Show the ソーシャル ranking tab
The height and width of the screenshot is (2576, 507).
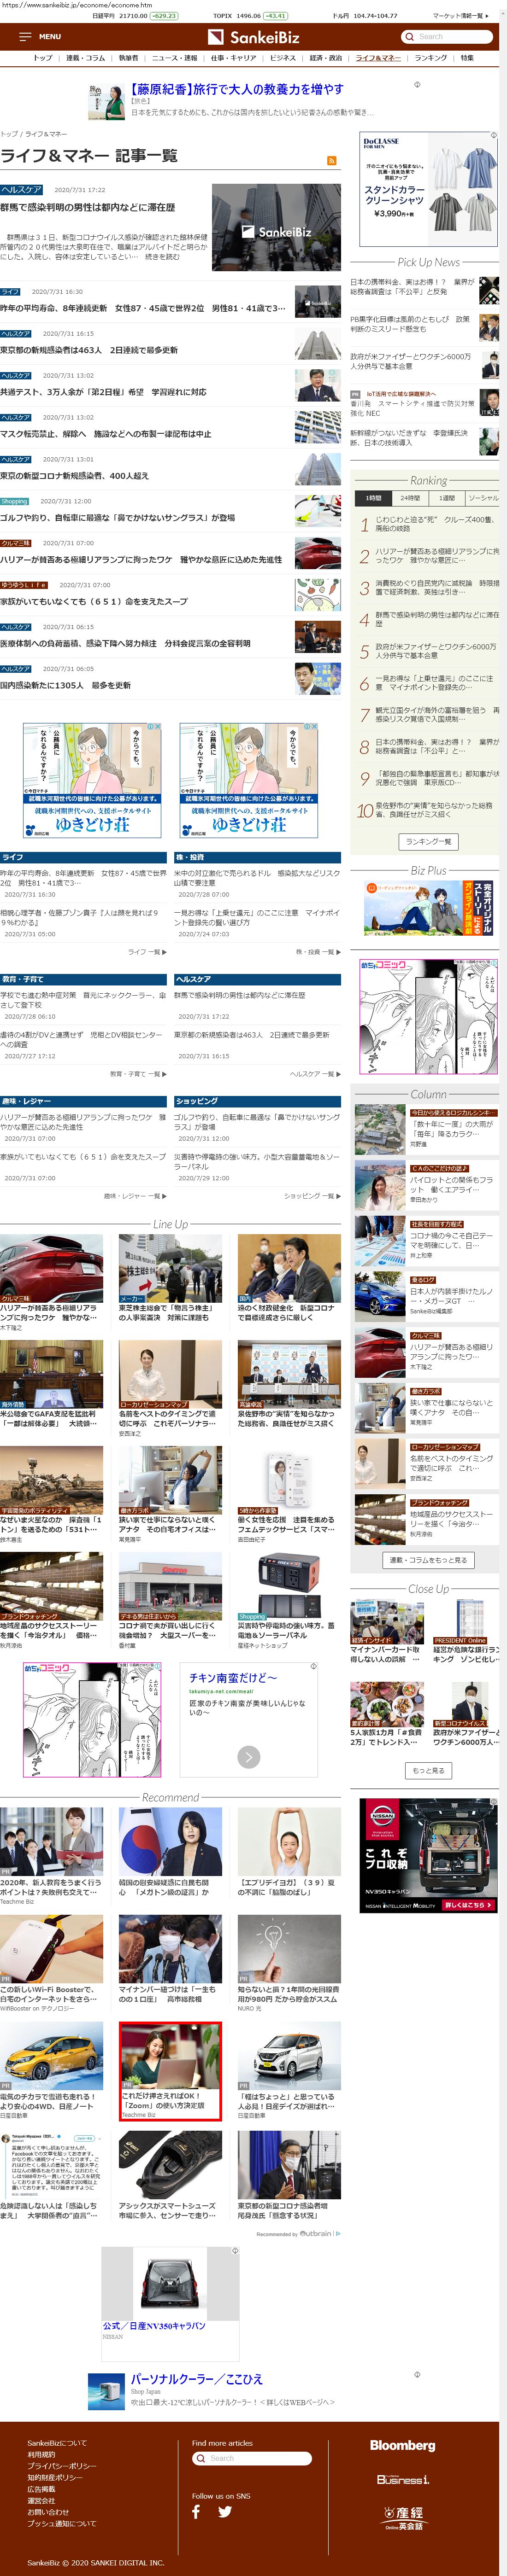tap(483, 498)
